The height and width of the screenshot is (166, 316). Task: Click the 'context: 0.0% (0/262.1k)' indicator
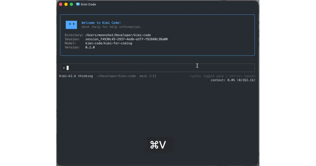[x=233, y=80]
